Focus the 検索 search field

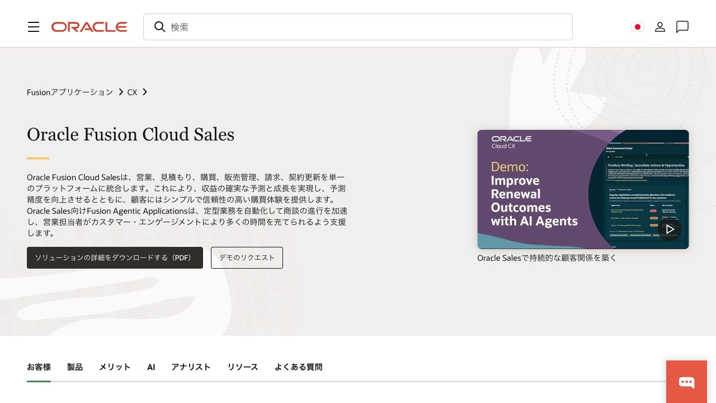pyautogui.click(x=358, y=27)
